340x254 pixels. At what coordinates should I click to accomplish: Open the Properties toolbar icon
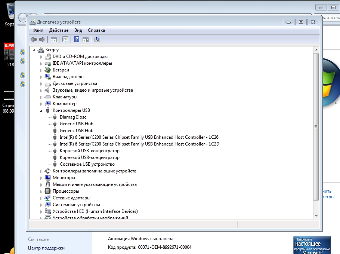tap(65, 40)
